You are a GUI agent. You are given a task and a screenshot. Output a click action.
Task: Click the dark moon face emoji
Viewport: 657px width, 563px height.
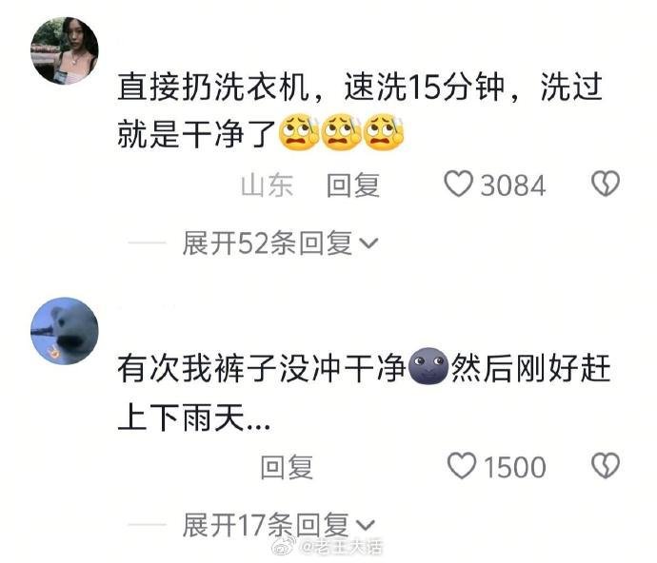(428, 365)
